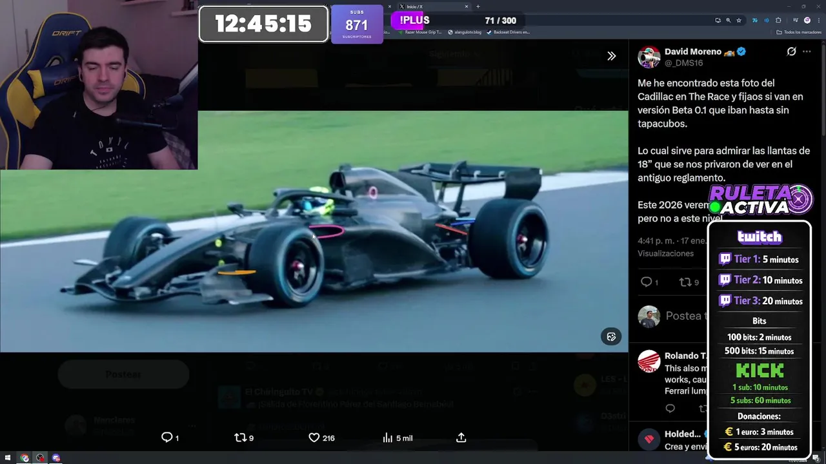The height and width of the screenshot is (464, 826).
Task: Open media control icon in toolbar
Action: click(795, 20)
